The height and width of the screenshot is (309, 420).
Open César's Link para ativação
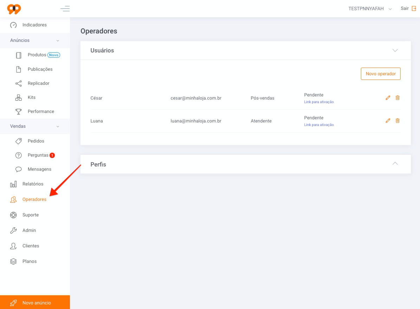pyautogui.click(x=319, y=102)
